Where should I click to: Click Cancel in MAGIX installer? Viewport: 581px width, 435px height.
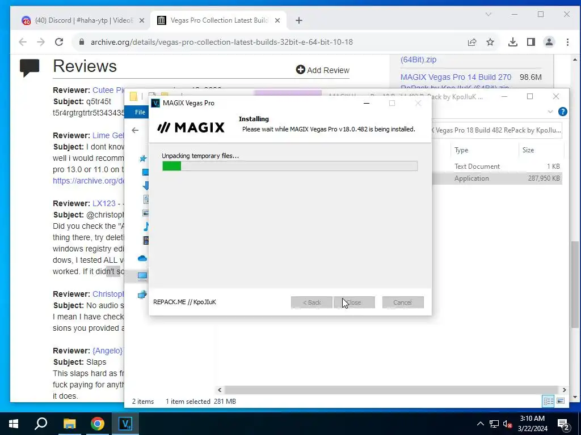coord(403,302)
